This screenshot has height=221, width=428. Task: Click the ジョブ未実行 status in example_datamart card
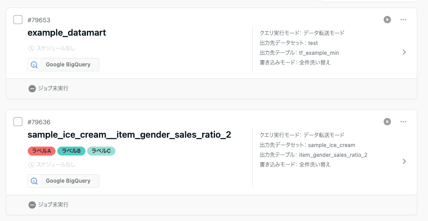pyautogui.click(x=53, y=89)
